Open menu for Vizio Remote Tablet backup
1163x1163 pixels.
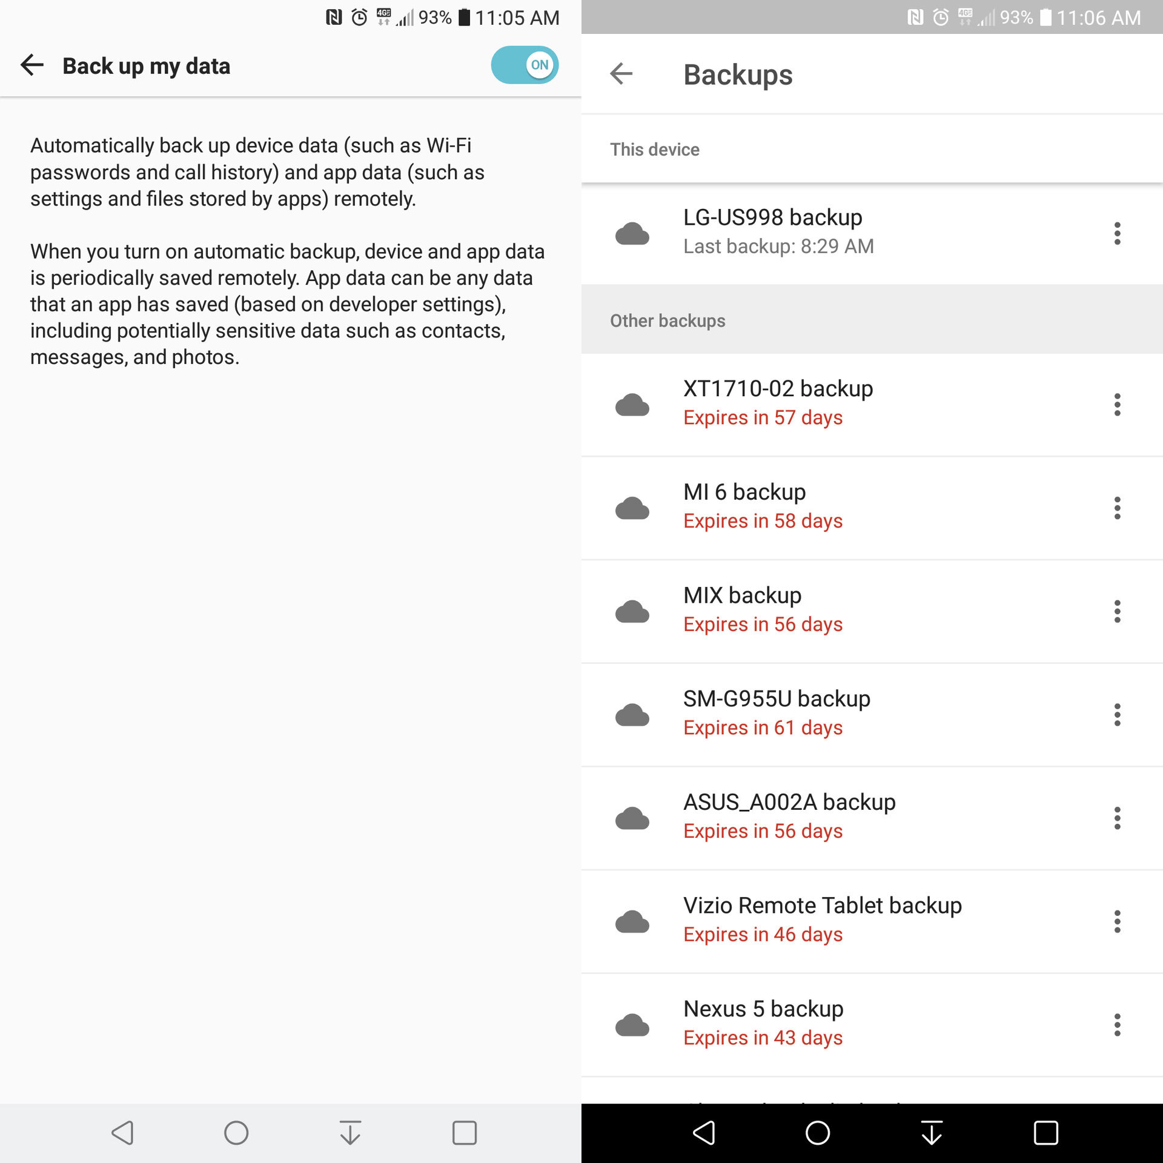pyautogui.click(x=1117, y=921)
